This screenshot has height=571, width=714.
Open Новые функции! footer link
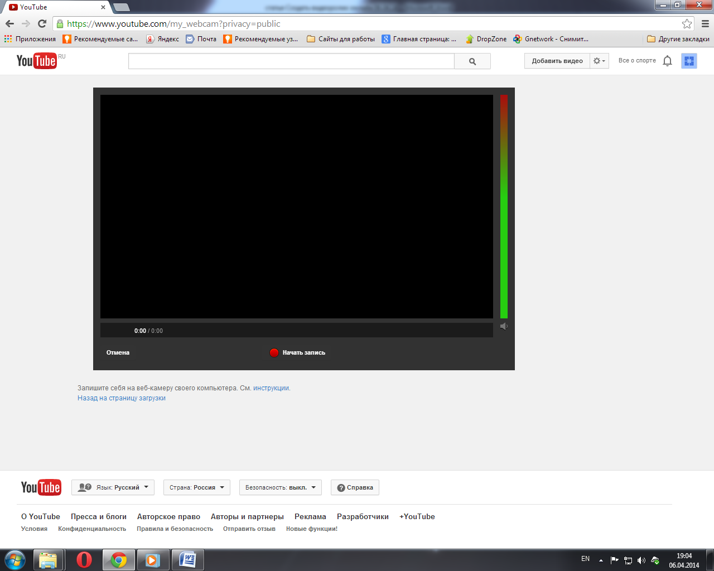pos(312,529)
